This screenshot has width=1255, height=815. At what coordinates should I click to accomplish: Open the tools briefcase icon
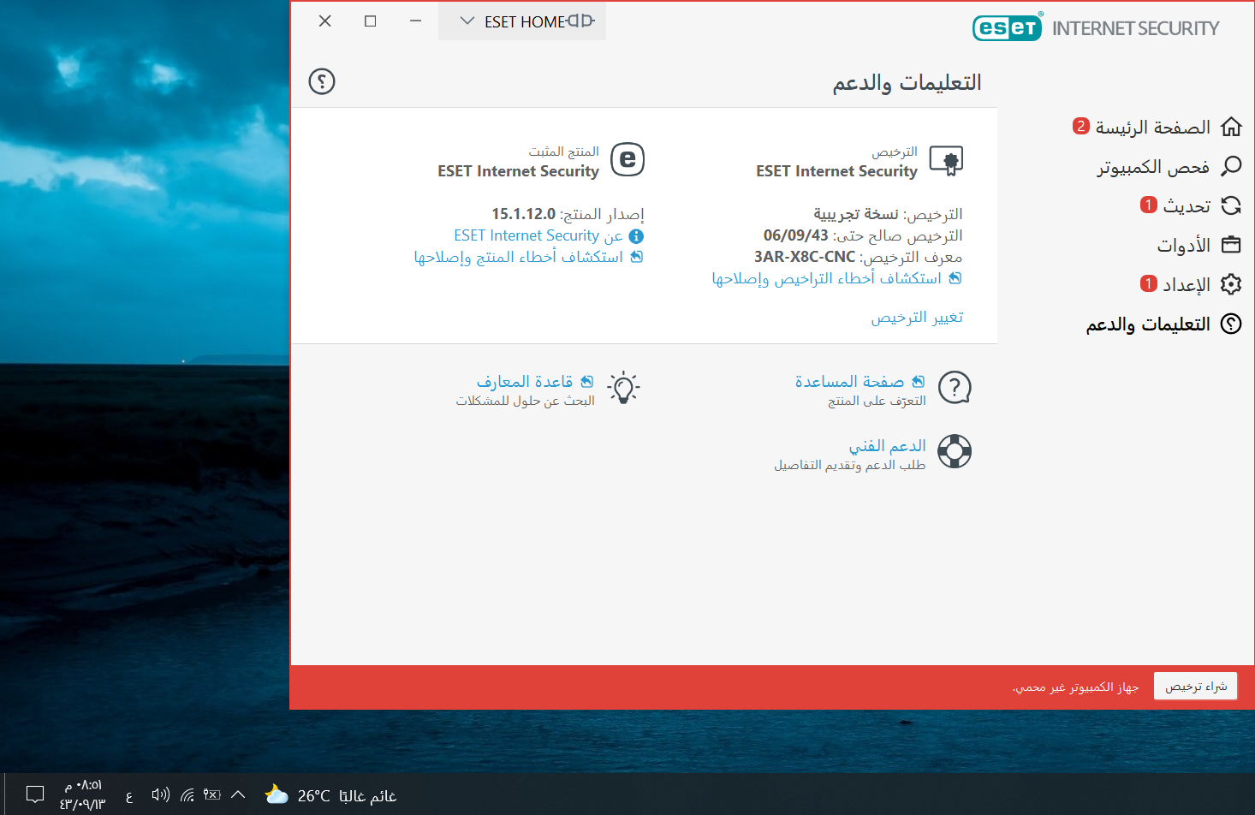[x=1231, y=245]
